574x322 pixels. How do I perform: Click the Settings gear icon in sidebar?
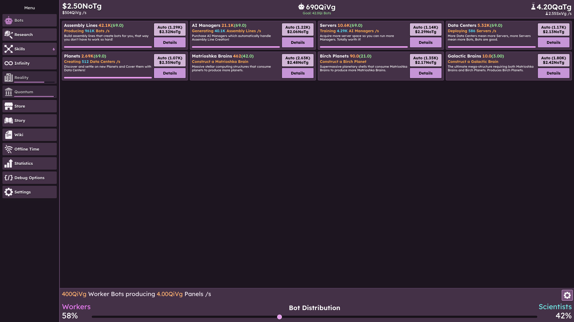click(9, 192)
